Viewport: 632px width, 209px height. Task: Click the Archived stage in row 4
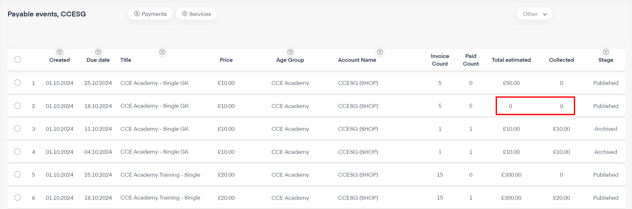pos(606,152)
